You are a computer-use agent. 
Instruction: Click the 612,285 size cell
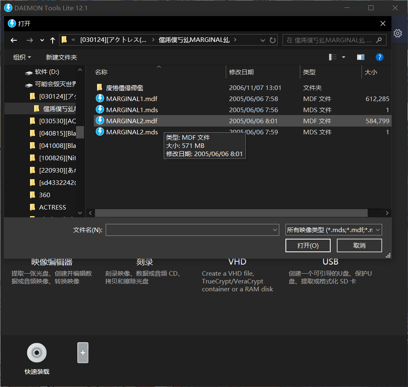point(377,99)
